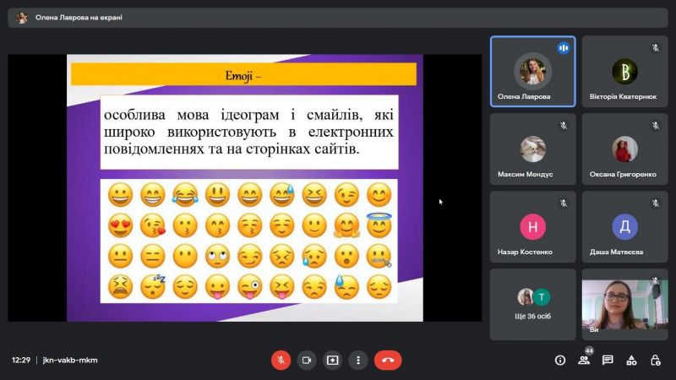
Task: Open the host controls lock icon
Action: coord(656,361)
